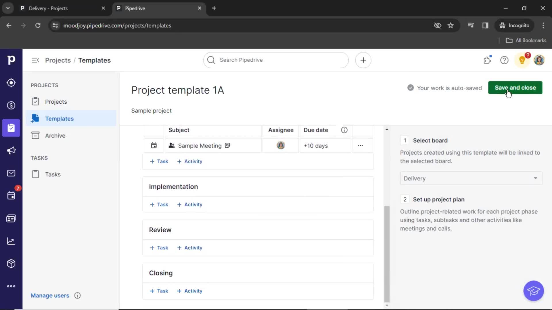The image size is (552, 310).
Task: Click the info icon next to Due date
Action: point(344,130)
